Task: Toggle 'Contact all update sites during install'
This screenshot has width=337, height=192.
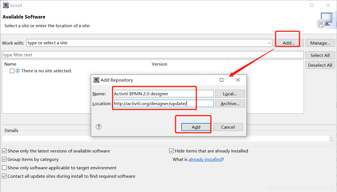Action: 4,176
